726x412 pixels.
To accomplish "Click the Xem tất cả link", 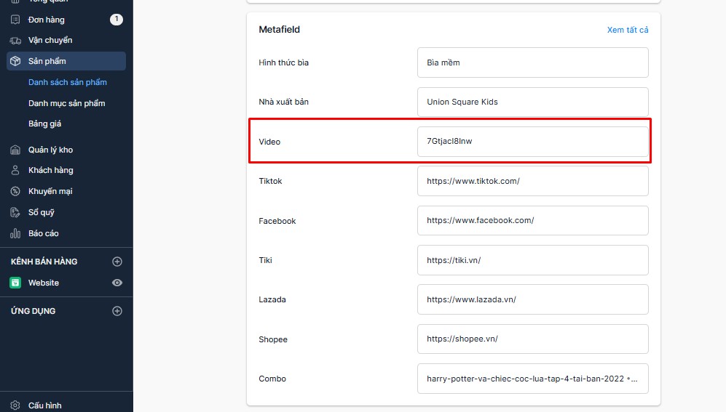I will (628, 30).
